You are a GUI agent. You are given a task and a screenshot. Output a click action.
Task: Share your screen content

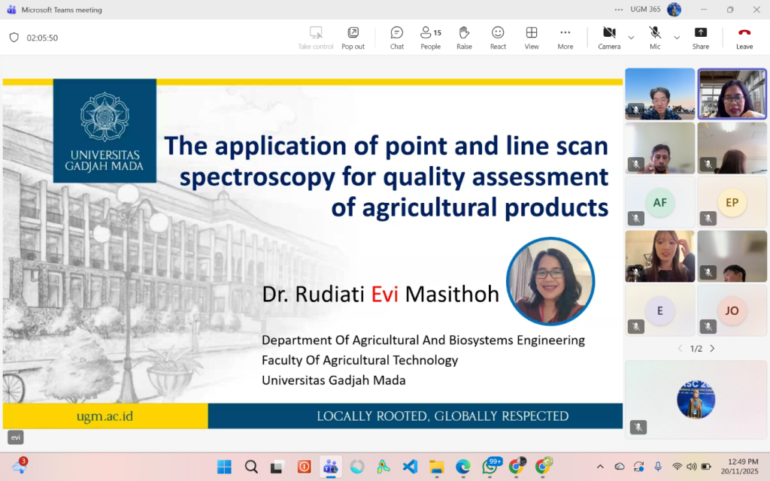pyautogui.click(x=700, y=37)
